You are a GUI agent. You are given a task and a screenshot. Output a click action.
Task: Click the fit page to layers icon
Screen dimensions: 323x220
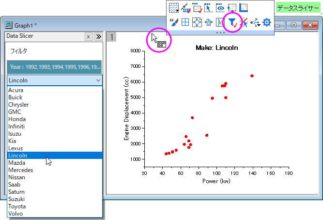pyautogui.click(x=209, y=22)
